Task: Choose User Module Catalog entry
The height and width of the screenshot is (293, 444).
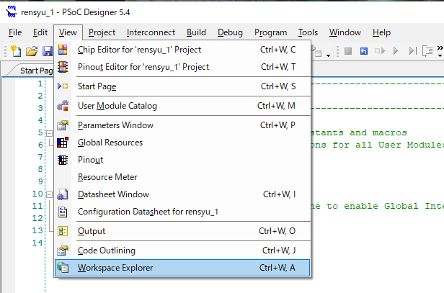Action: pyautogui.click(x=182, y=106)
